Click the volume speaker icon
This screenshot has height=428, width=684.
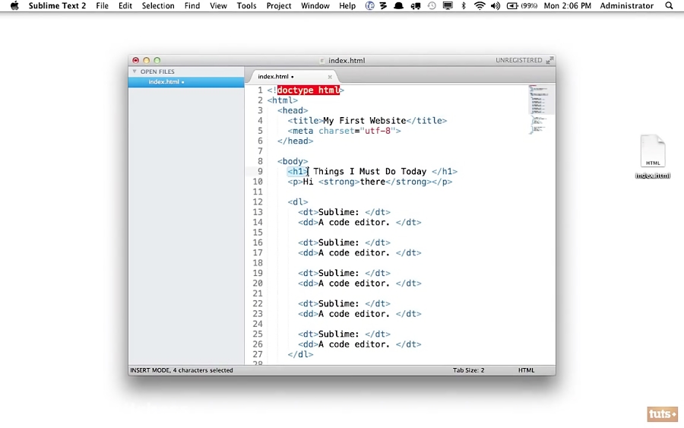(495, 5)
